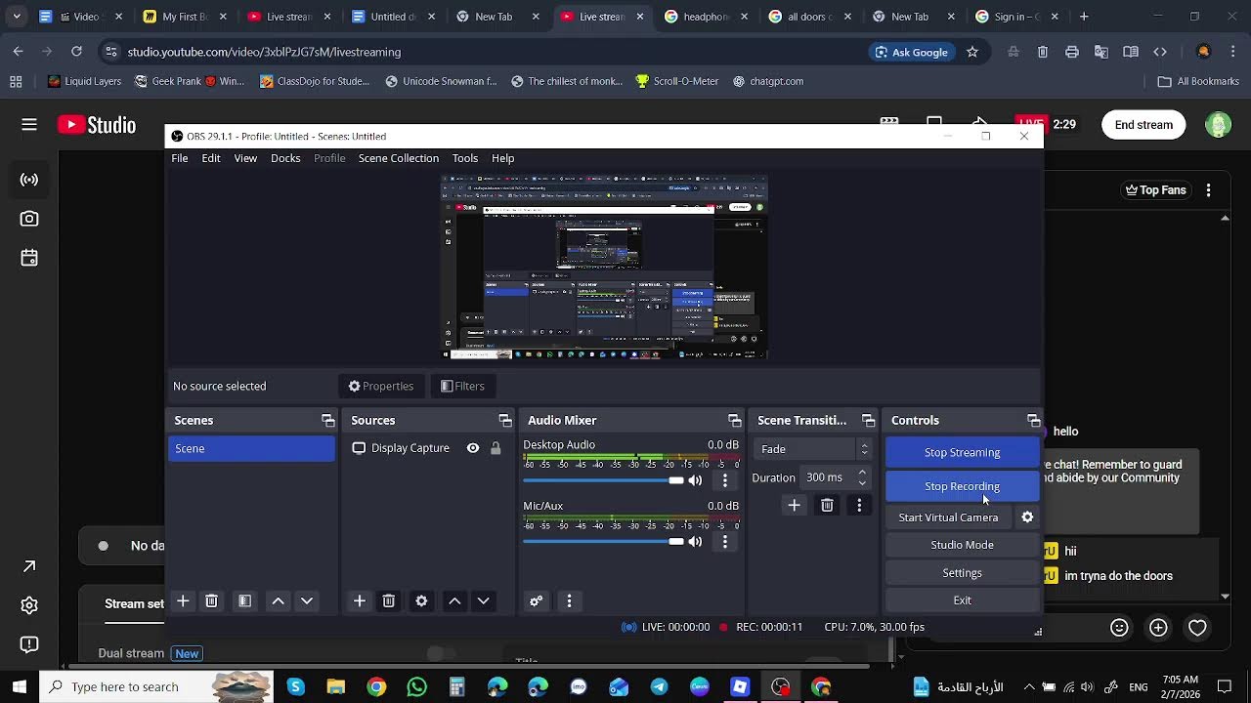Remove the transition using trash icon
Screen dimensions: 1251x703
coord(827,505)
